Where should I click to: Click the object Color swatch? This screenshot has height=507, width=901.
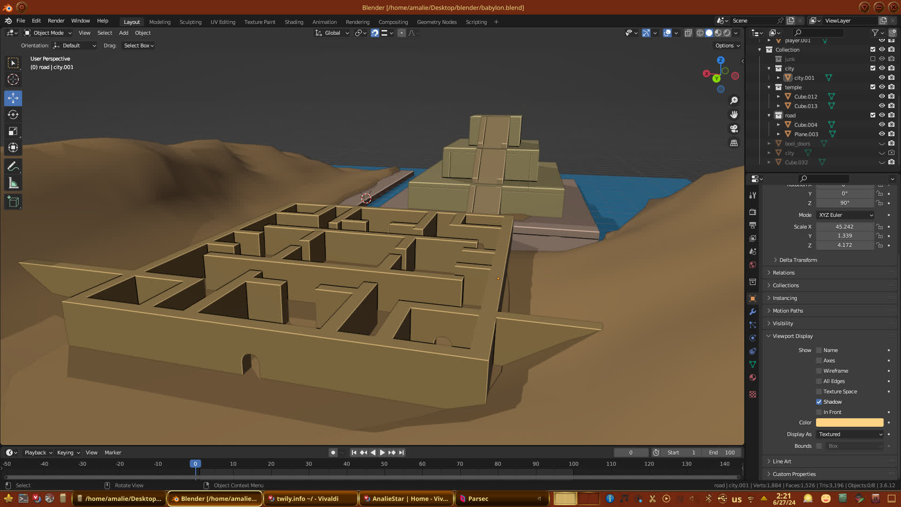(x=849, y=422)
